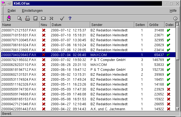Click the floppy disk export icon
This screenshot has height=117, width=181.
[35, 18]
